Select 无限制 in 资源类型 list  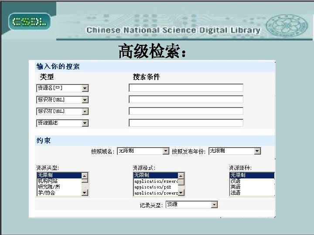click(59, 175)
